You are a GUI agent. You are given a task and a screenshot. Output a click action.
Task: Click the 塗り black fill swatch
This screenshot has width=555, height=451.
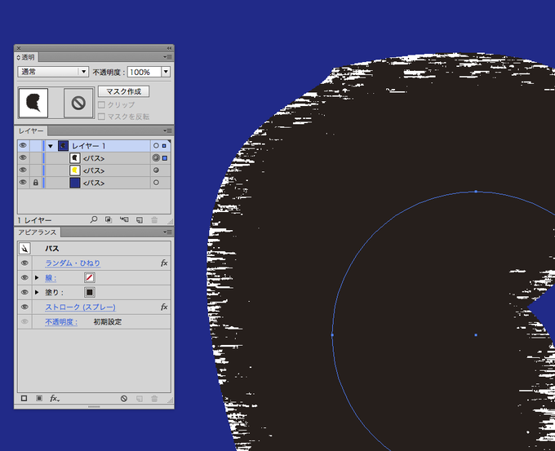coord(90,292)
